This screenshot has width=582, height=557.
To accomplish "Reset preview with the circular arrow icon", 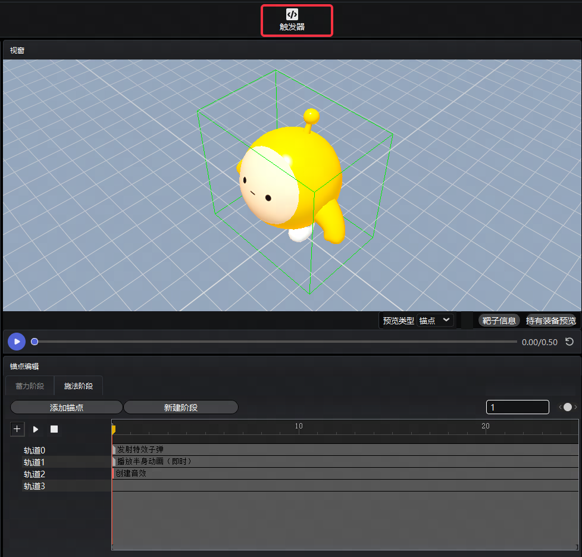I will [x=570, y=342].
